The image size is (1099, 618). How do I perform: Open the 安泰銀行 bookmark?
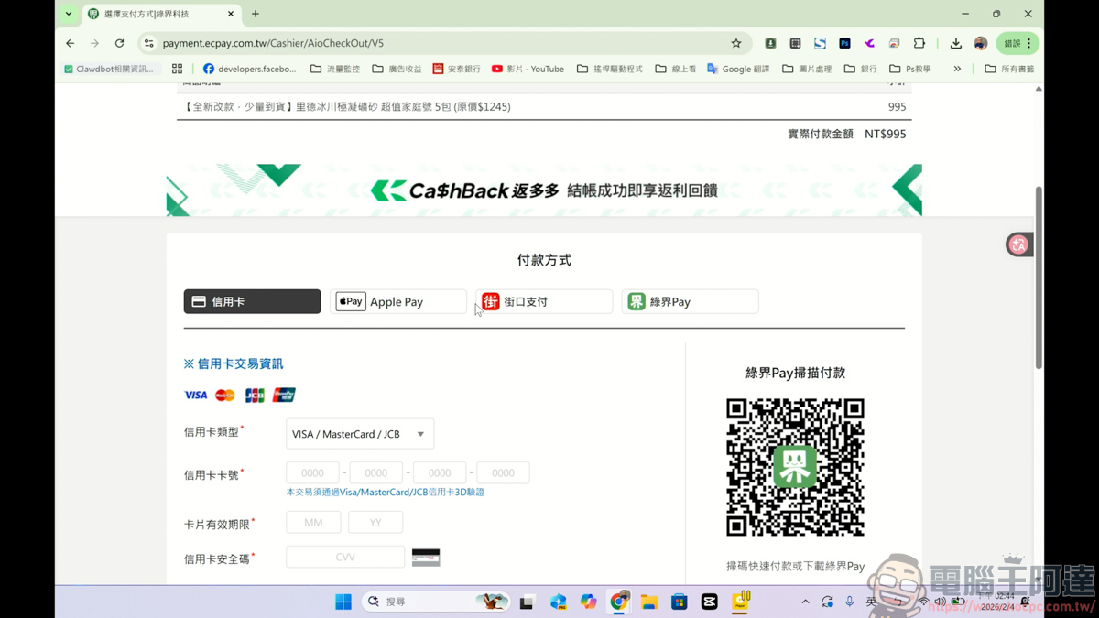pos(456,69)
